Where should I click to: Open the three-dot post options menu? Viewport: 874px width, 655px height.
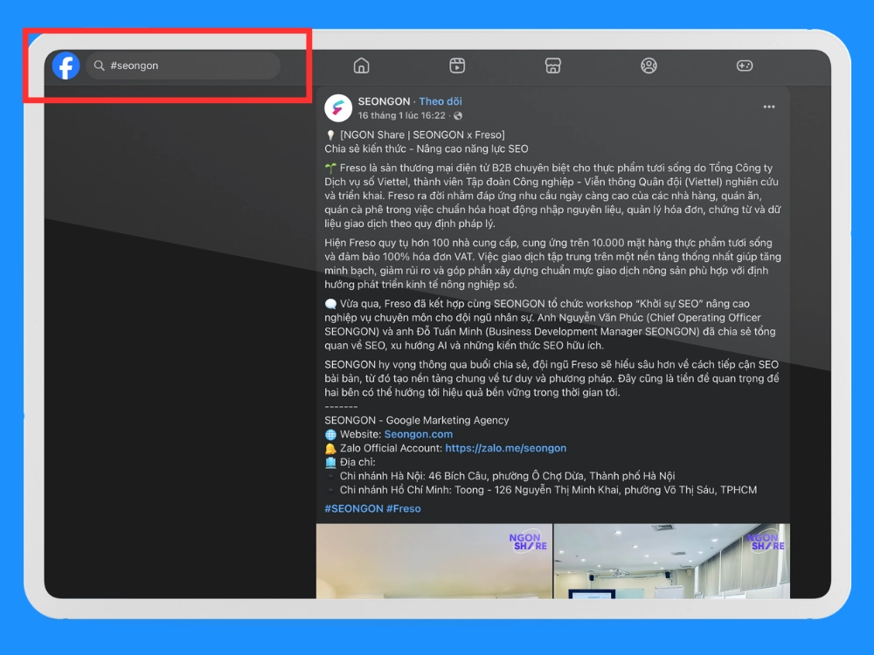click(769, 107)
